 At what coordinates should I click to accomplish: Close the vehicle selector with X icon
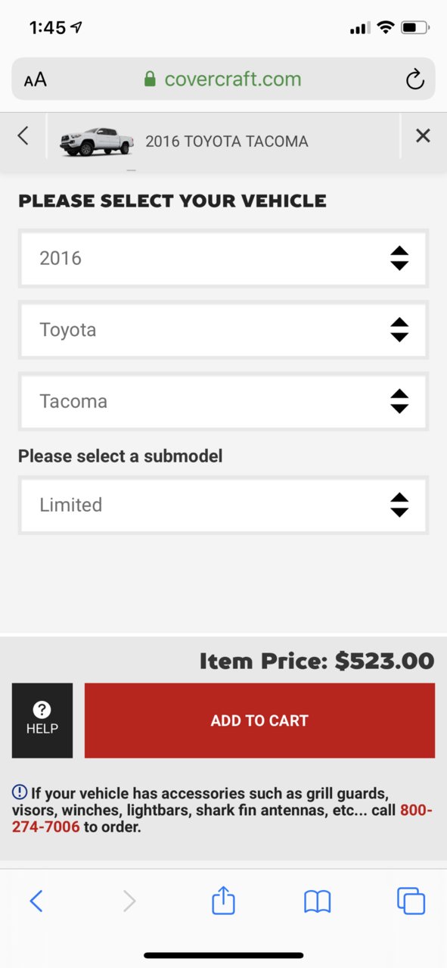tap(423, 136)
